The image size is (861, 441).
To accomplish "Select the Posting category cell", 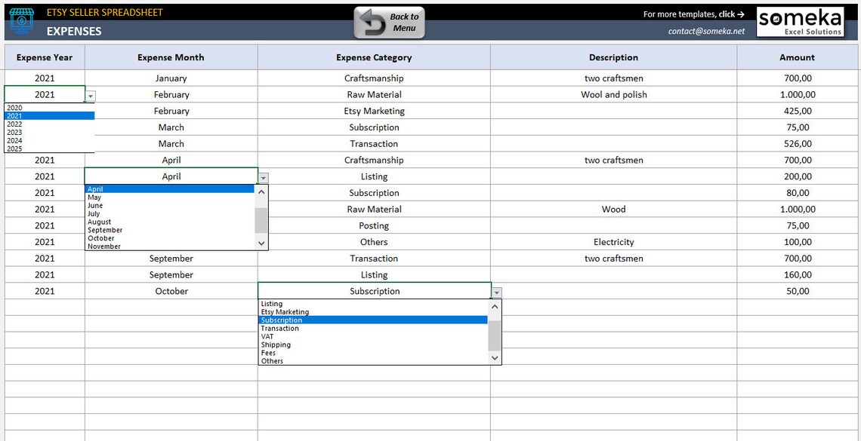I will click(374, 225).
